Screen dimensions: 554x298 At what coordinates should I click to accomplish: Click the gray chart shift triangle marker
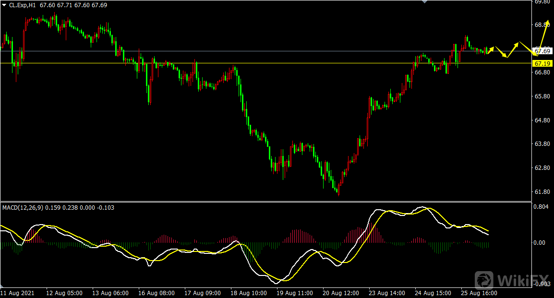[x=424, y=2]
